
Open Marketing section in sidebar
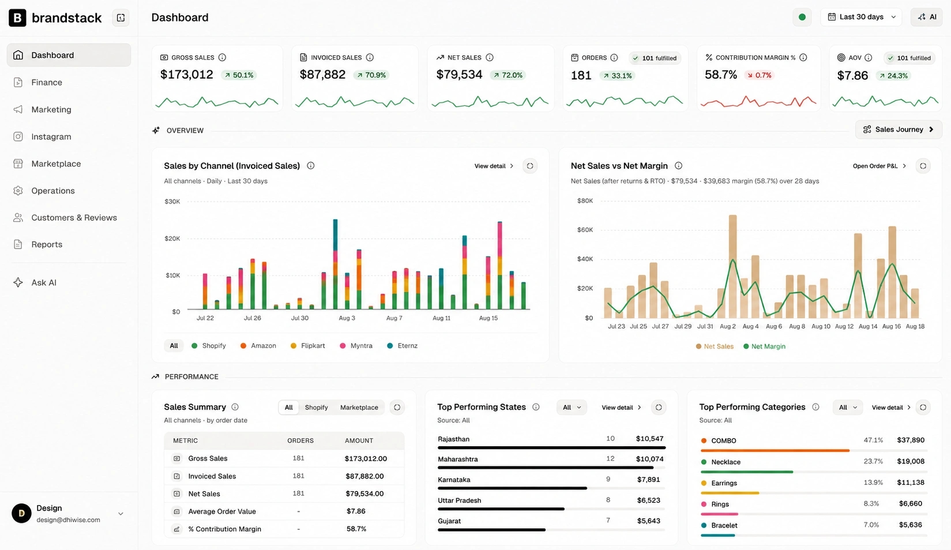[69, 109]
